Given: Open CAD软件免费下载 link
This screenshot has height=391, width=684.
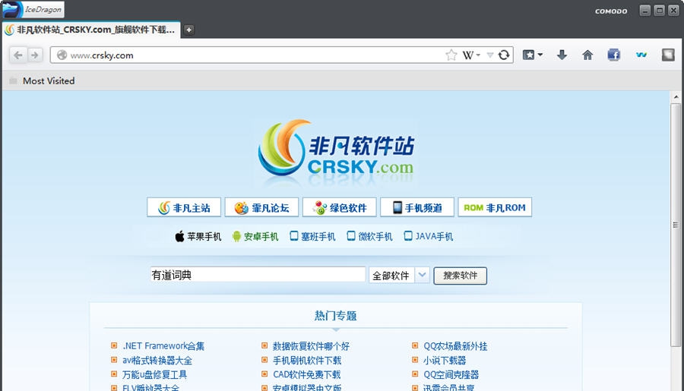Looking at the screenshot, I should tap(307, 374).
